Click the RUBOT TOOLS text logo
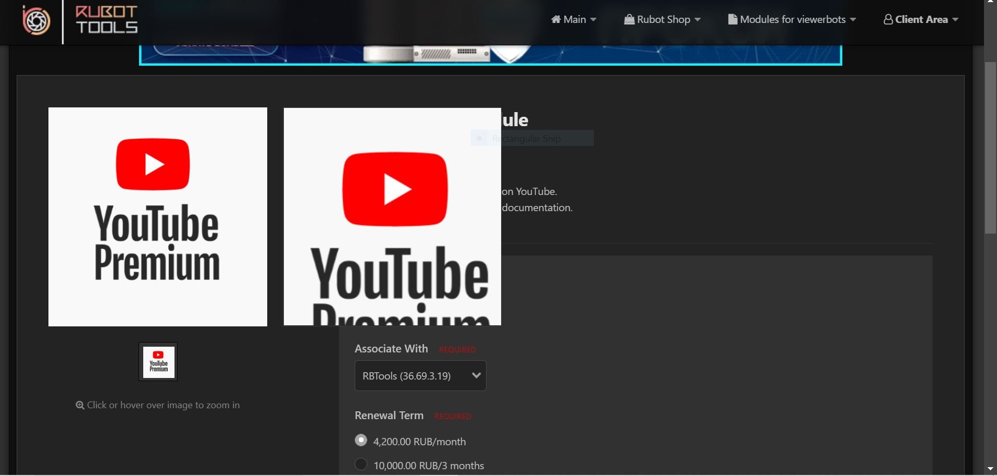Viewport: 997px width, 476px height. coord(106,20)
